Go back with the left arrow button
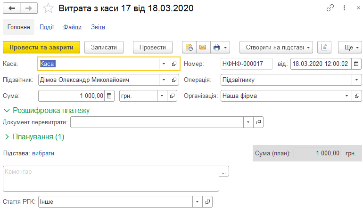Image resolution: width=363 pixels, height=209 pixels. coord(12,8)
